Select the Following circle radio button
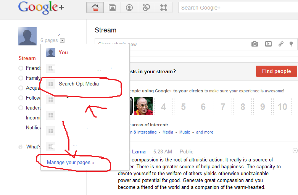Image resolution: width=298 pixels, height=195 pixels. pos(21,98)
